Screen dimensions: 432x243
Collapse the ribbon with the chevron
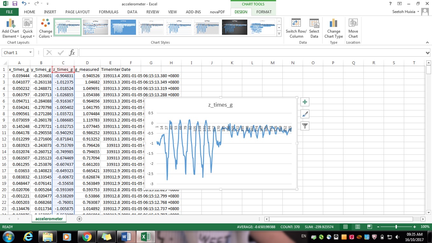pos(427,42)
